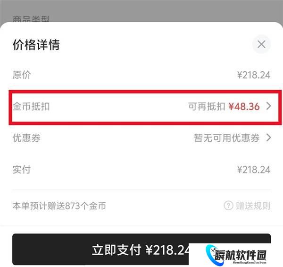Click the 原价 label
The width and height of the screenshot is (283, 267).
pyautogui.click(x=22, y=75)
